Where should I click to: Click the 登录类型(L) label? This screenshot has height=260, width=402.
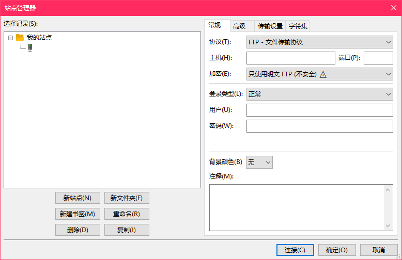(x=226, y=94)
